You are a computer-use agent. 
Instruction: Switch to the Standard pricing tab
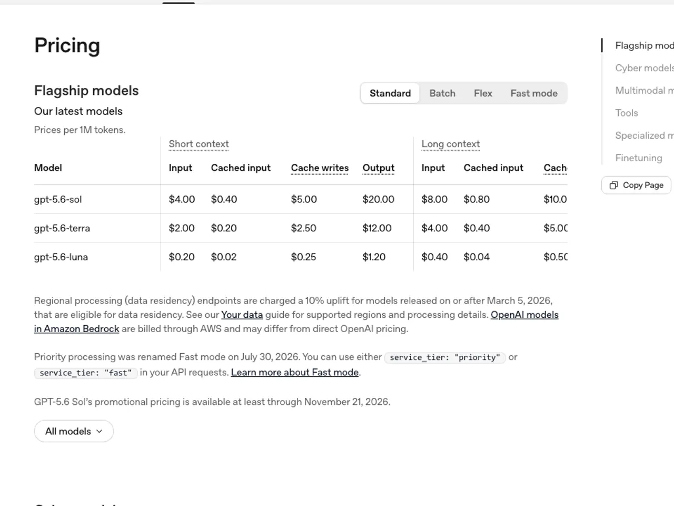click(390, 93)
